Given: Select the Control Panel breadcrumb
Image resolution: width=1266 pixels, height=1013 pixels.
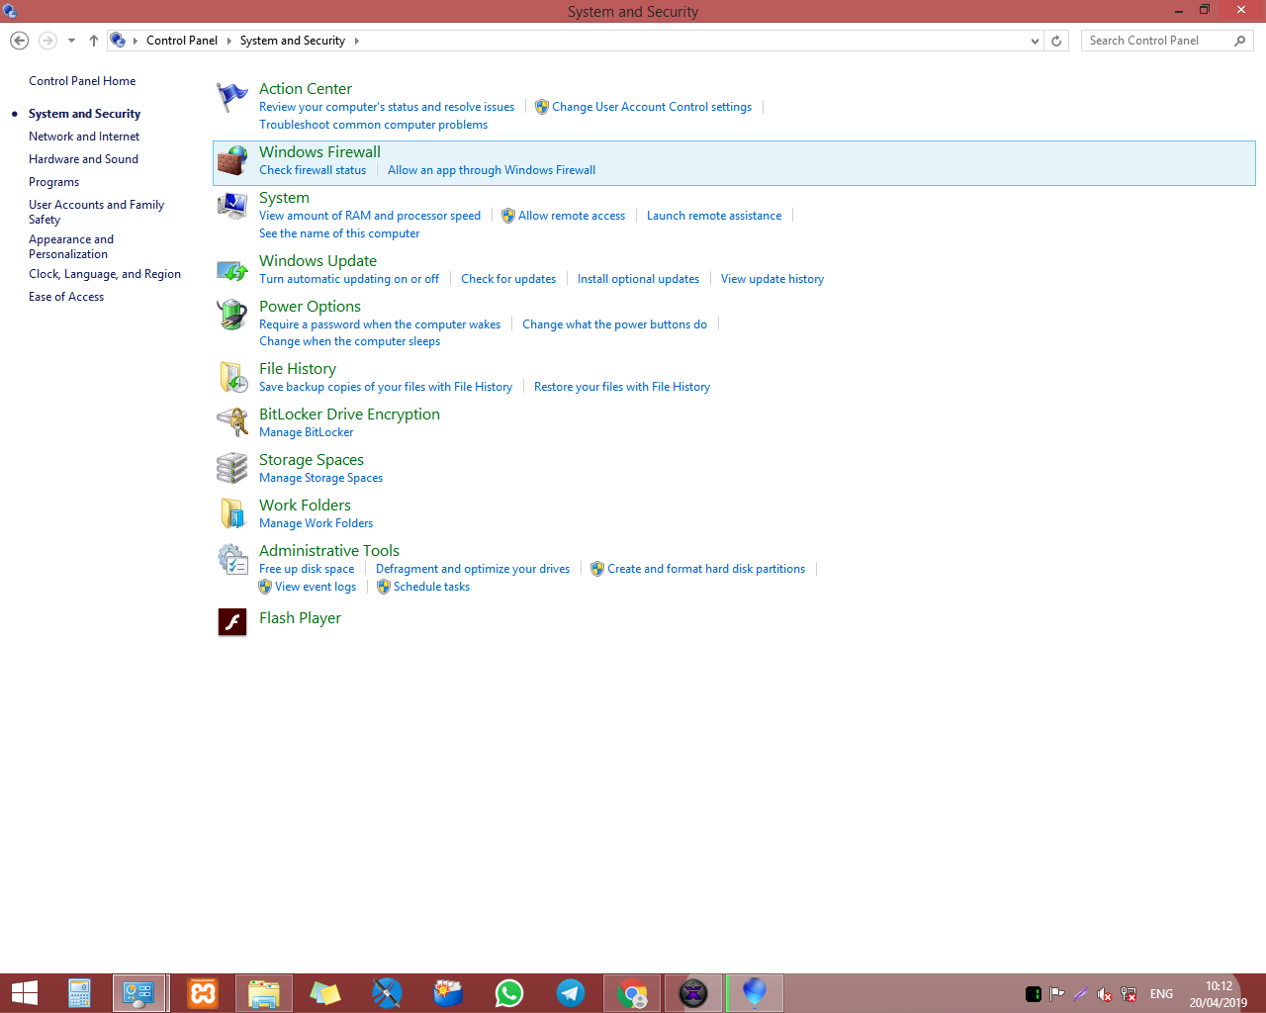Looking at the screenshot, I should (x=182, y=41).
